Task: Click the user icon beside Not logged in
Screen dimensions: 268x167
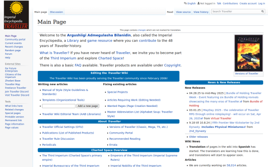Action: pyautogui.click(x=198, y=3)
